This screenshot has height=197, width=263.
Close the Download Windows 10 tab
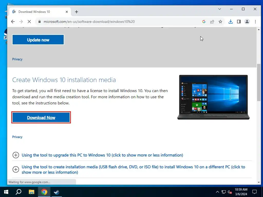[x=67, y=12]
